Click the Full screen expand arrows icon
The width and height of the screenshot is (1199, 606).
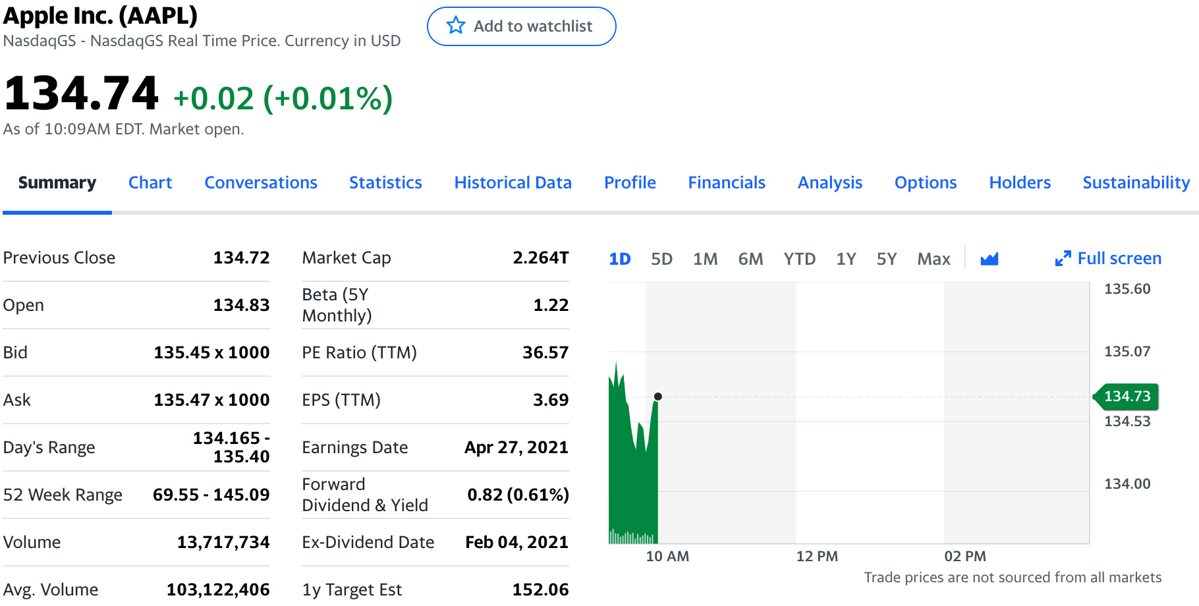click(1063, 258)
